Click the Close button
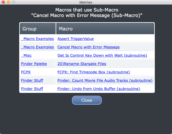This screenshot has width=172, height=134. tap(87, 100)
